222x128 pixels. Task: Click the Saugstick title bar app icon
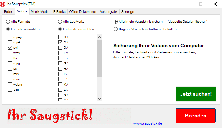(x=2, y=4)
